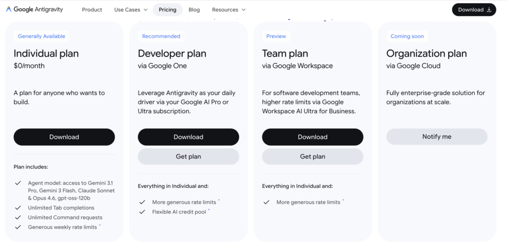Expand the Resources dropdown menu
Viewport: 507px width, 247px height.
229,9
